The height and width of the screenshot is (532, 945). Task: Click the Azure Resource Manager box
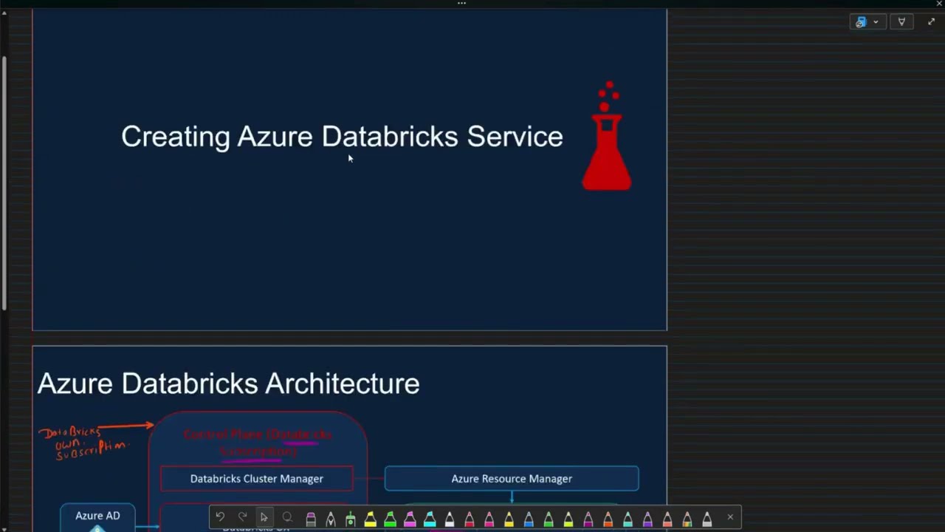512,479
